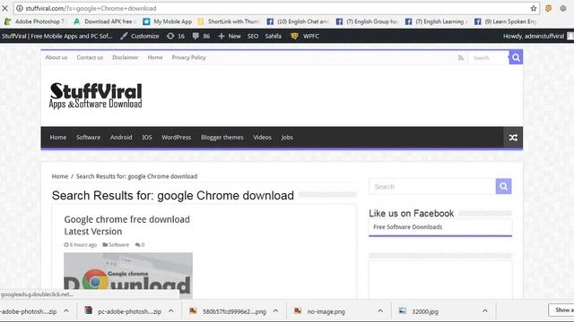Open options arrow for adobe-photosh zip download
This screenshot has height=322, width=574.
tap(66, 311)
